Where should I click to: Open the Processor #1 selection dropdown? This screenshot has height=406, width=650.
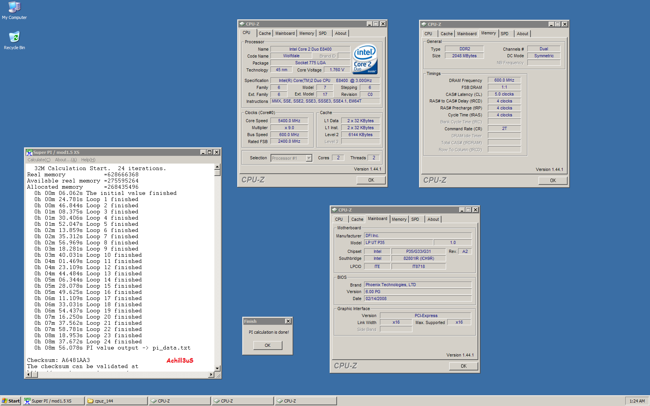[x=309, y=158]
